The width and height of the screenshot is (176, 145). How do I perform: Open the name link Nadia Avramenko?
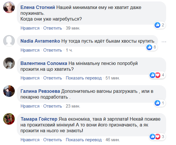click(x=40, y=41)
